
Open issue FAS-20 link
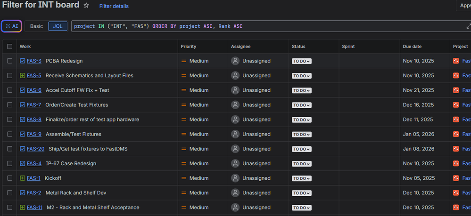[x=35, y=149]
